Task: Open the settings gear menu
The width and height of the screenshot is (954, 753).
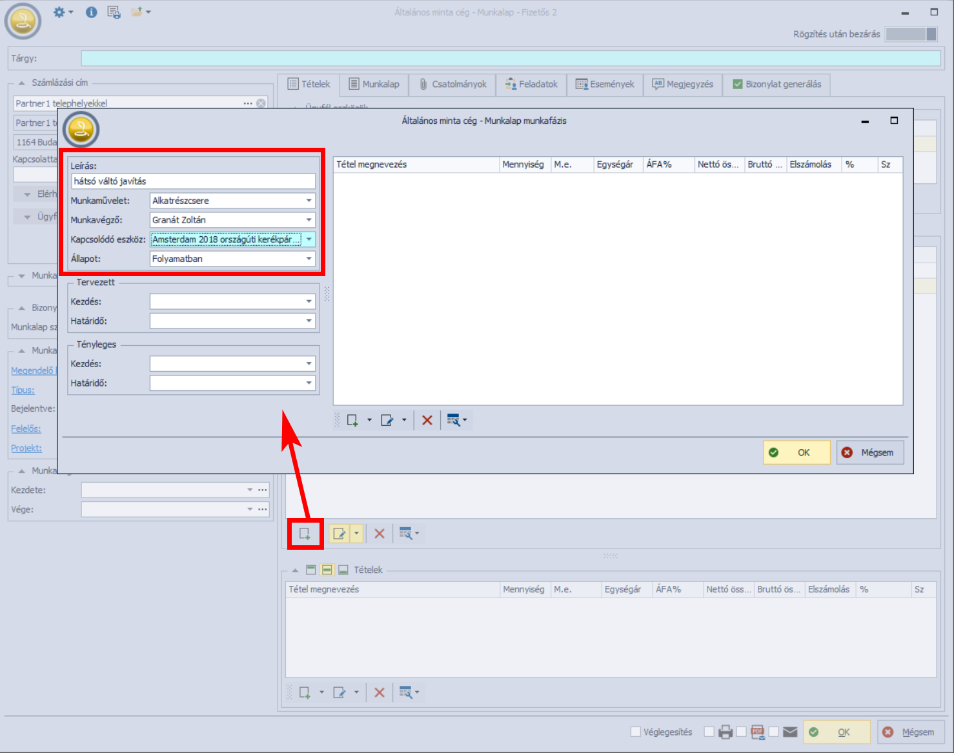Action: [x=59, y=12]
